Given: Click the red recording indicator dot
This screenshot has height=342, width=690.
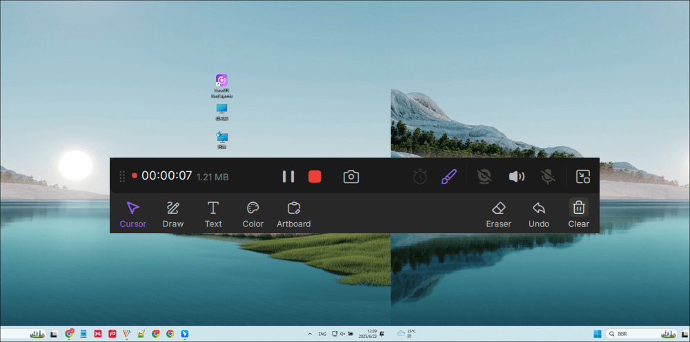Looking at the screenshot, I should [135, 175].
